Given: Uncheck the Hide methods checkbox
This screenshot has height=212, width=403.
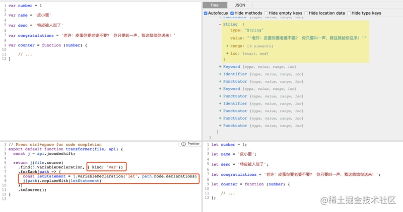Looking at the screenshot, I should pyautogui.click(x=232, y=13).
